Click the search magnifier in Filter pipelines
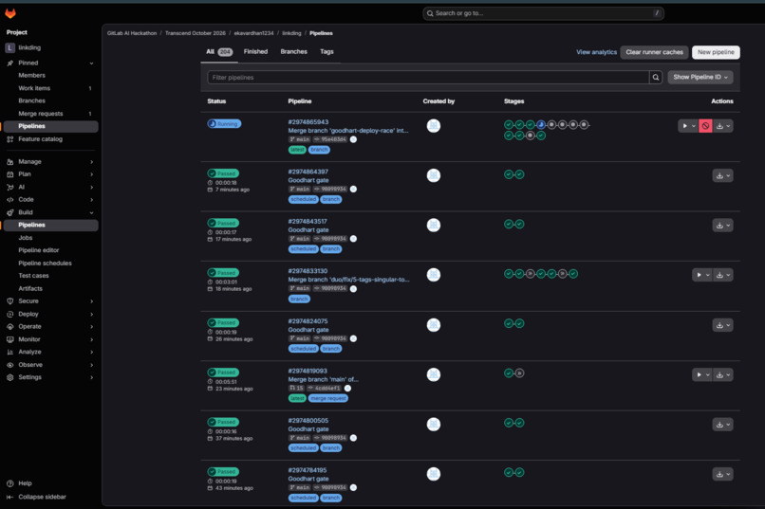765x509 pixels. coord(656,78)
